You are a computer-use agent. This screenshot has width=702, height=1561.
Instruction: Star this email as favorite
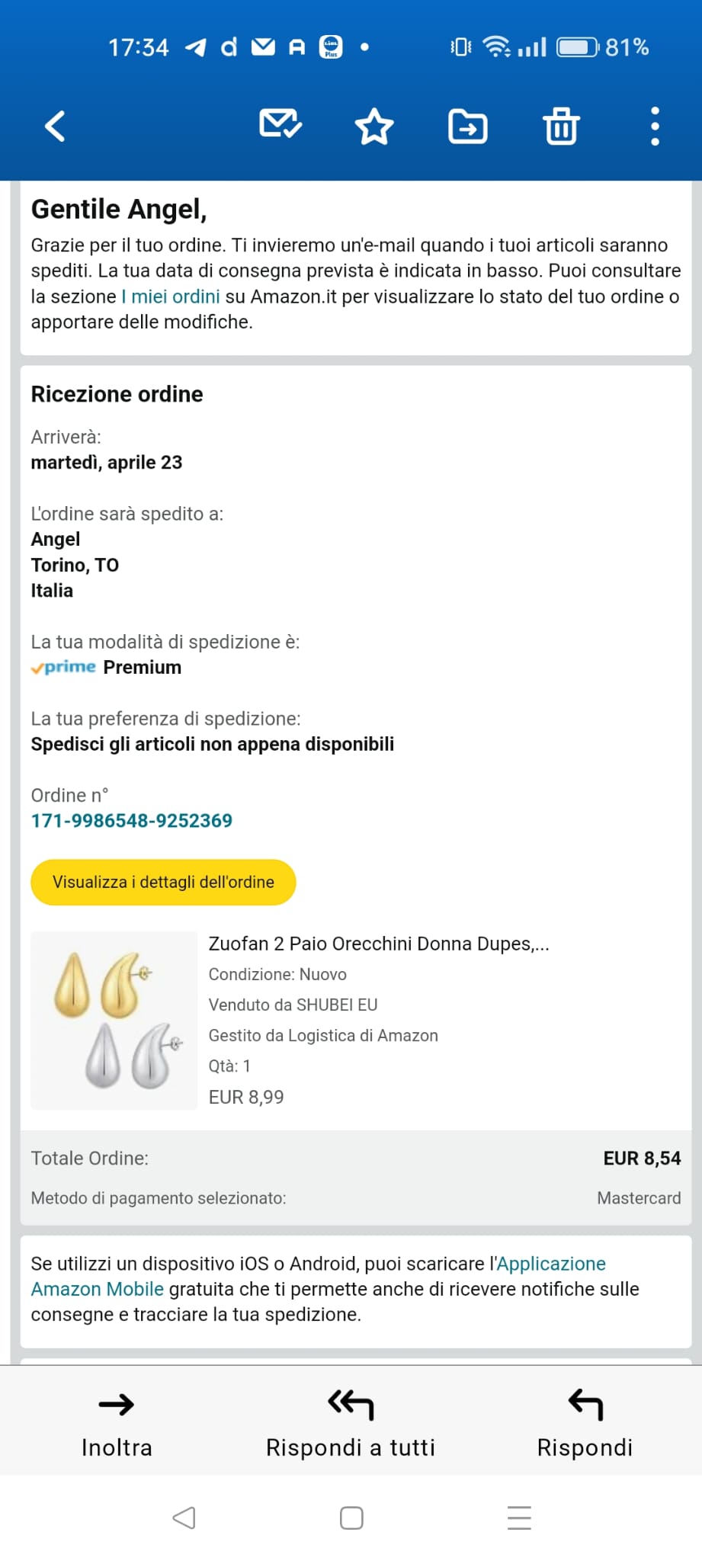[x=374, y=127]
